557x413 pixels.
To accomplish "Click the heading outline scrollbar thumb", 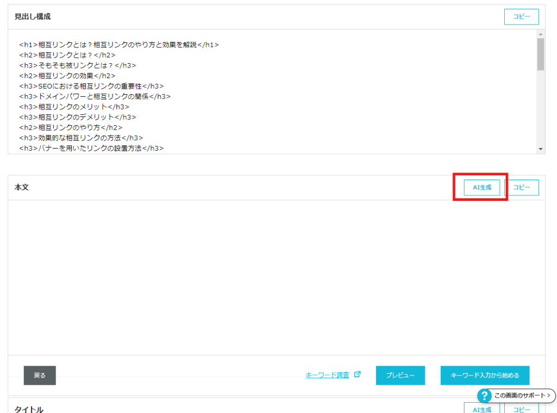I will 540,54.
